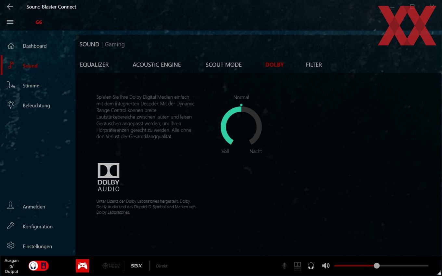The image size is (442, 276).
Task: Click the master volume slider handle
Action: tap(377, 266)
